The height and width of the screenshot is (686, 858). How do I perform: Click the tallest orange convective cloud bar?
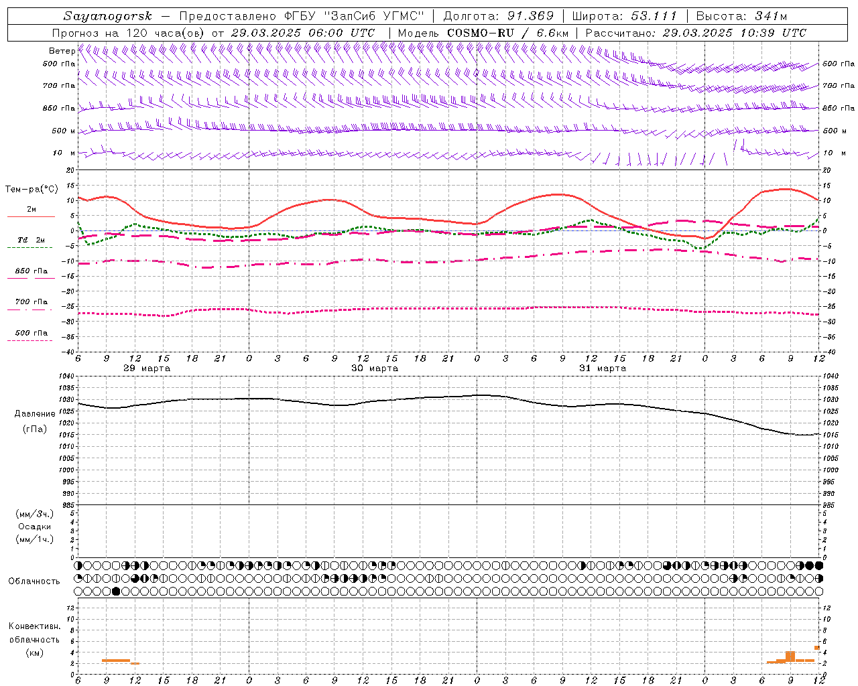tap(790, 657)
